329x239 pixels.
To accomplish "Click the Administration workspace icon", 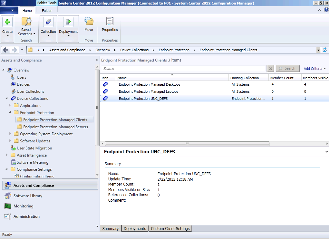I will [x=8, y=216].
